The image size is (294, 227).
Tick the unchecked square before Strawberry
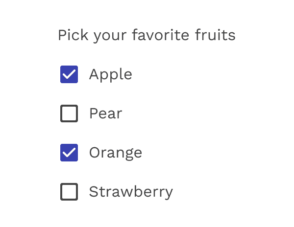pyautogui.click(x=69, y=192)
